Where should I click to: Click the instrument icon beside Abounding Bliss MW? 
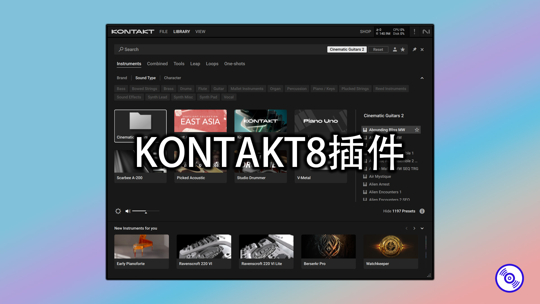(365, 130)
